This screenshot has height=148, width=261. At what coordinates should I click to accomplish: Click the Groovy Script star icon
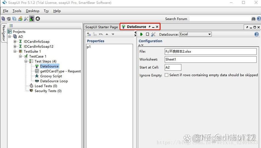37,76
